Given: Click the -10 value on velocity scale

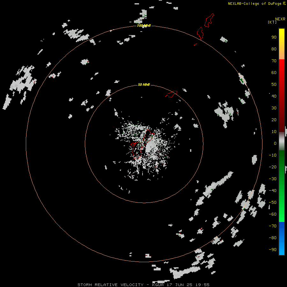Looking at the screenshot, I should pyautogui.click(x=273, y=155).
